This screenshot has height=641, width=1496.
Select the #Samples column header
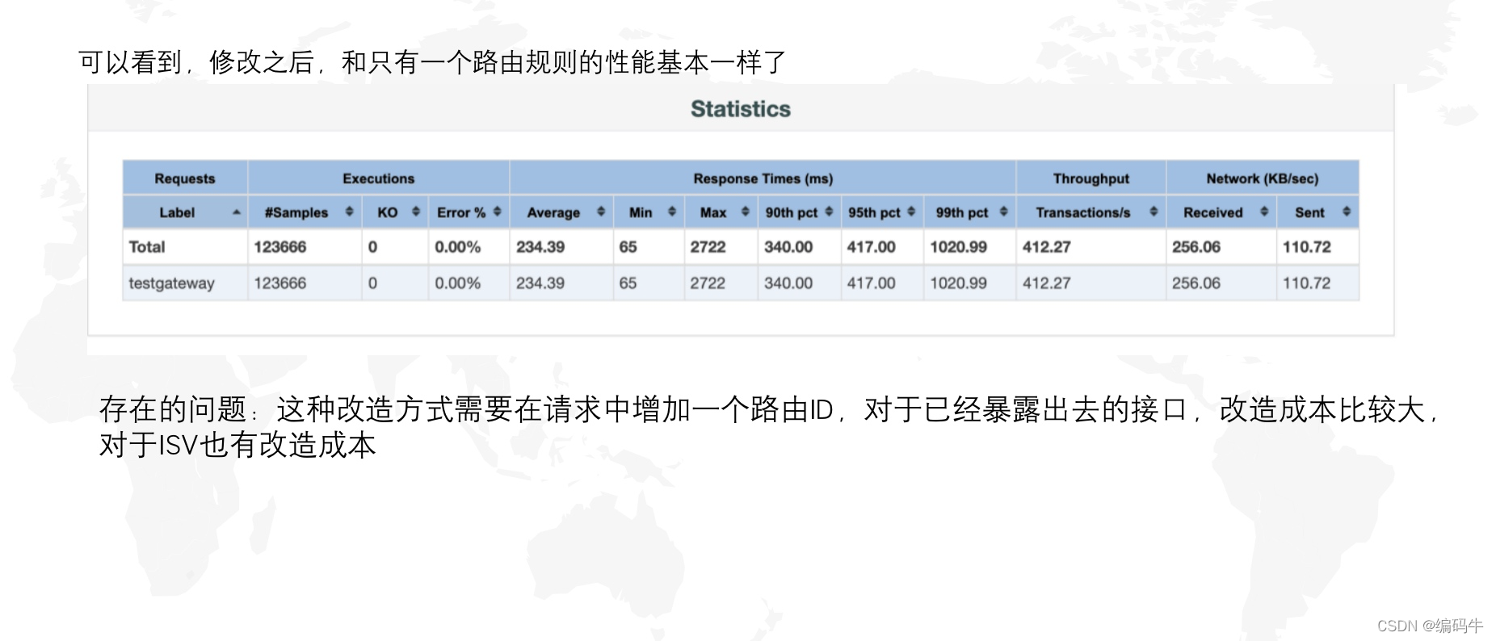[x=305, y=212]
